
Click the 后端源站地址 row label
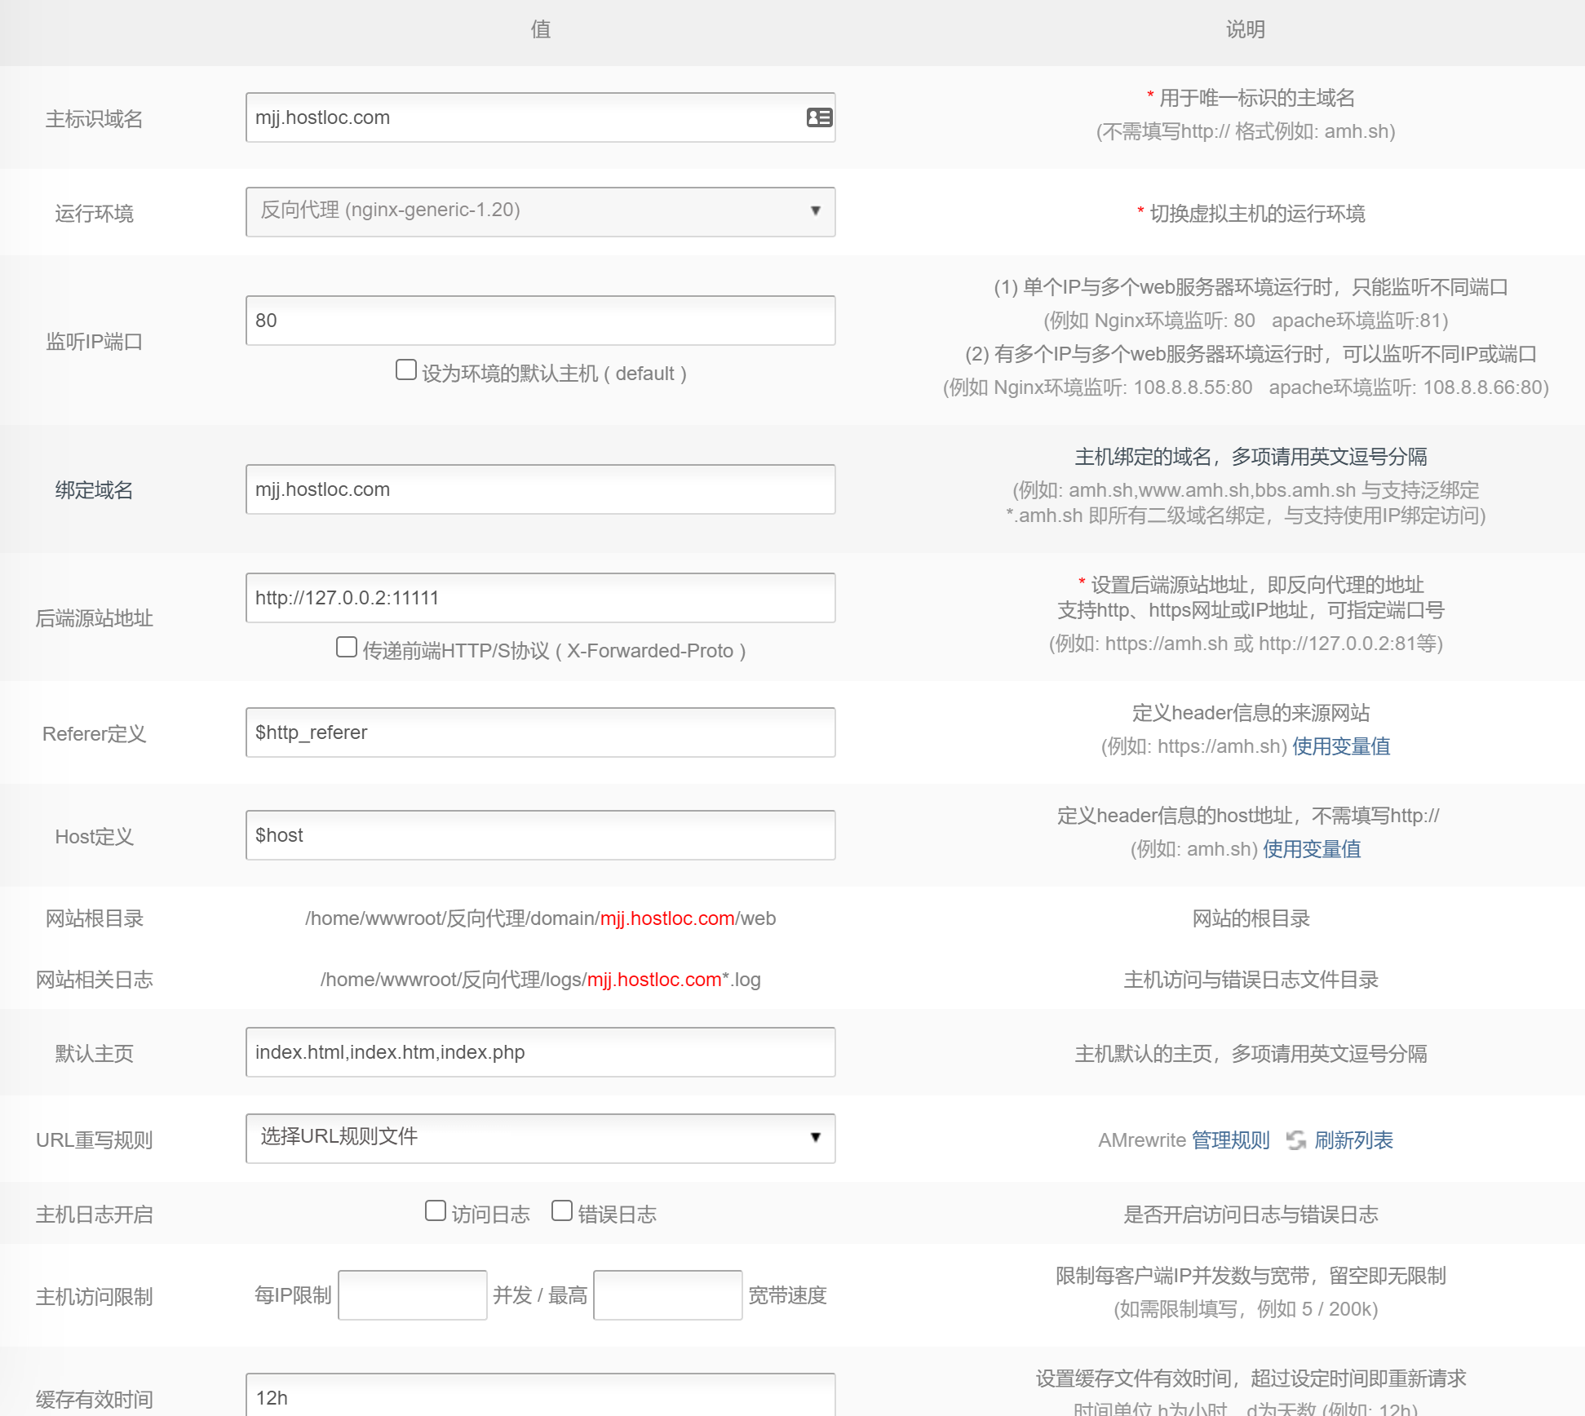[94, 618]
